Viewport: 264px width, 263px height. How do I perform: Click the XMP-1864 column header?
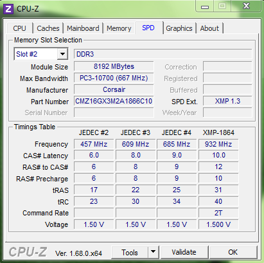[218, 132]
